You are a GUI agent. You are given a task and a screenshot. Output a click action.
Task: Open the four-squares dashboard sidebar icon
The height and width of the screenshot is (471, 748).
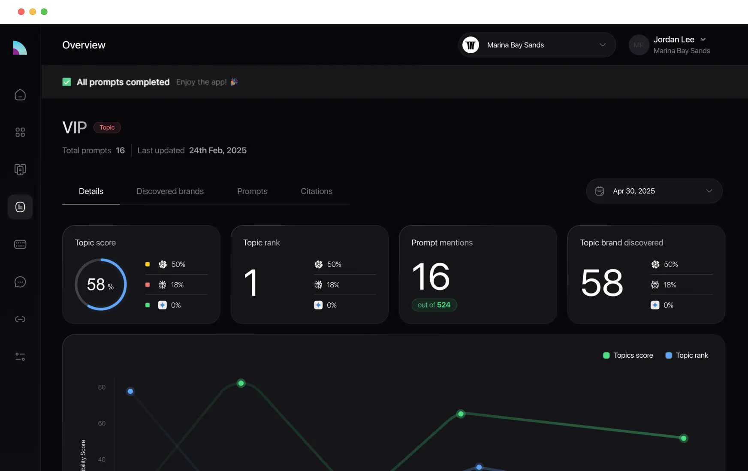point(20,132)
